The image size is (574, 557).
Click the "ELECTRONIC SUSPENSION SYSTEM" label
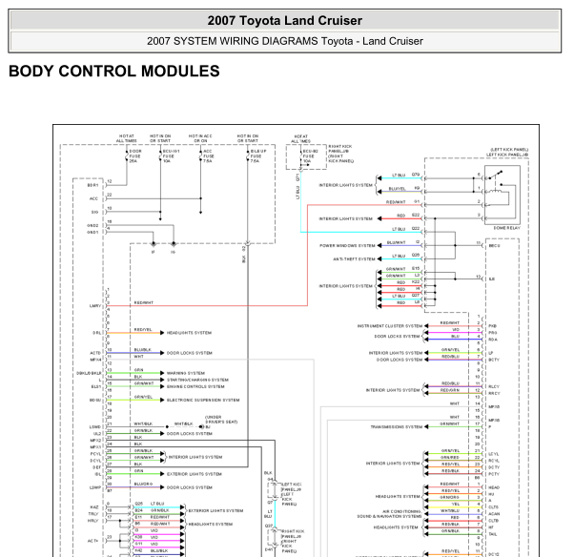pyautogui.click(x=203, y=400)
